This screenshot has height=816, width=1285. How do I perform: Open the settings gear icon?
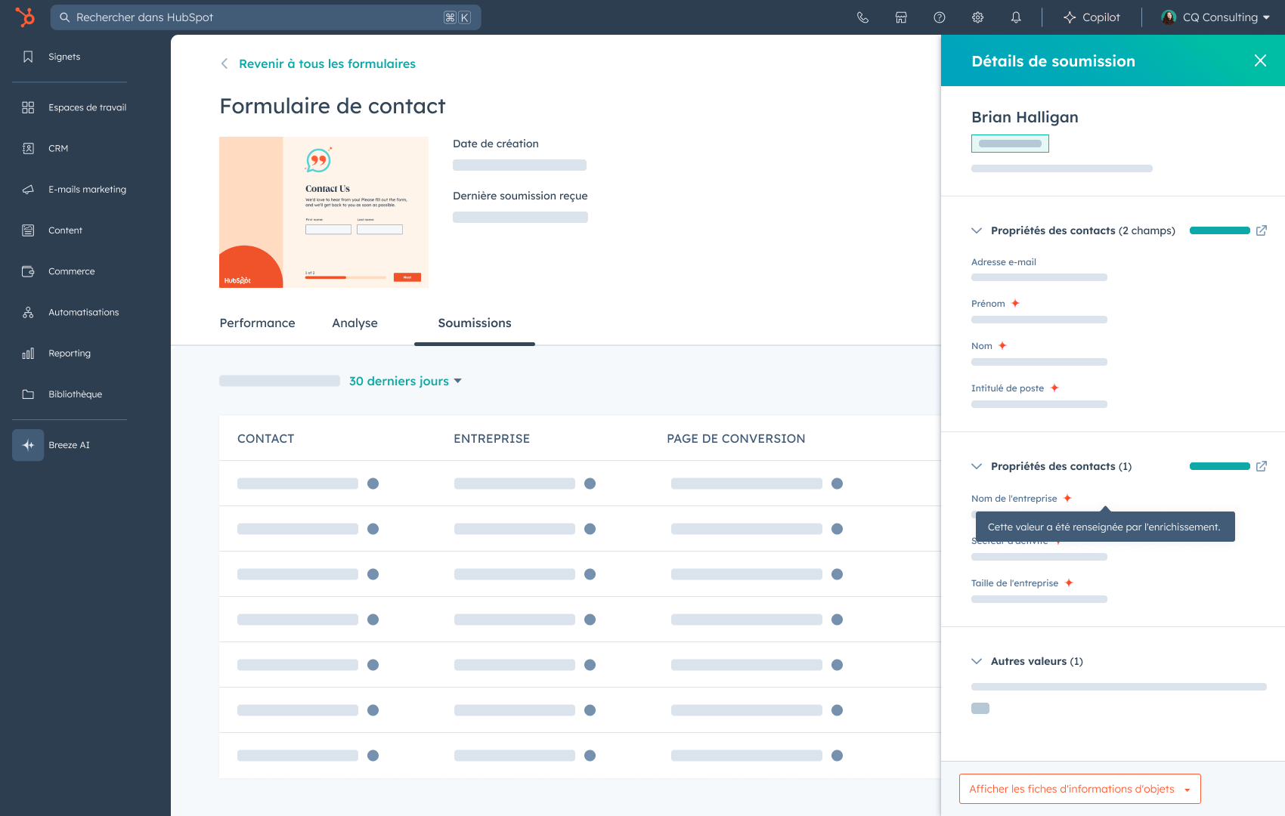point(977,17)
